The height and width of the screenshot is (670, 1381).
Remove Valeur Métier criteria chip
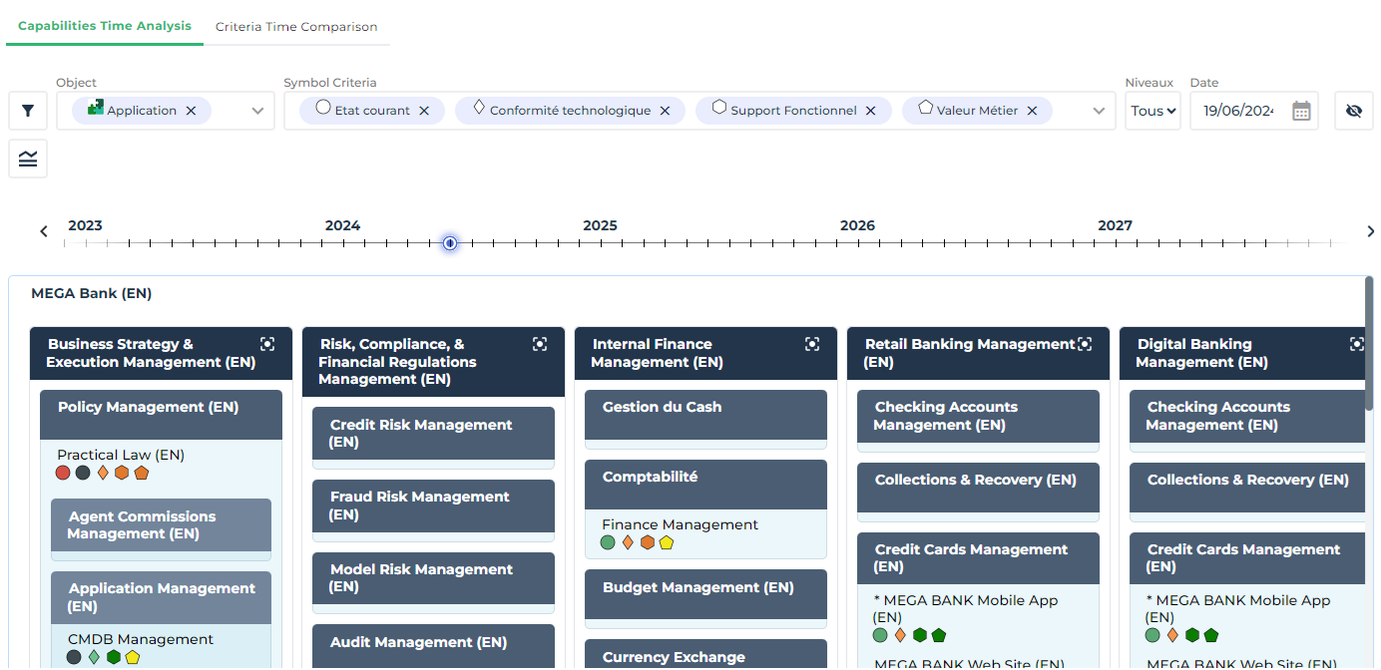[x=1032, y=111]
